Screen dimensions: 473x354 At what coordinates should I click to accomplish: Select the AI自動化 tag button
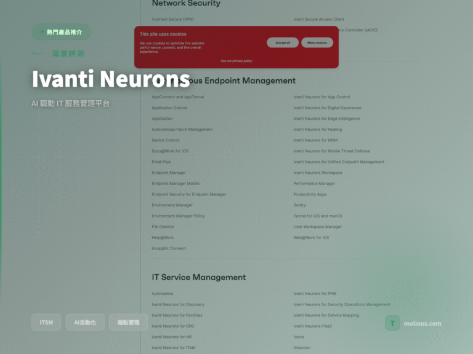point(85,323)
